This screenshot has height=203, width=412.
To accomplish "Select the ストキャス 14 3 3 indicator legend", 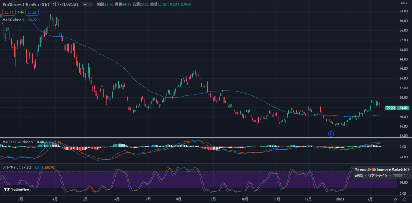I will (x=17, y=168).
